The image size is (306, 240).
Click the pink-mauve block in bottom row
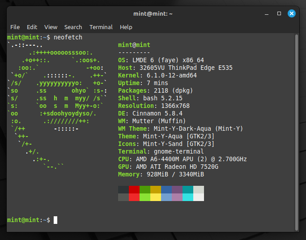(x=177, y=197)
